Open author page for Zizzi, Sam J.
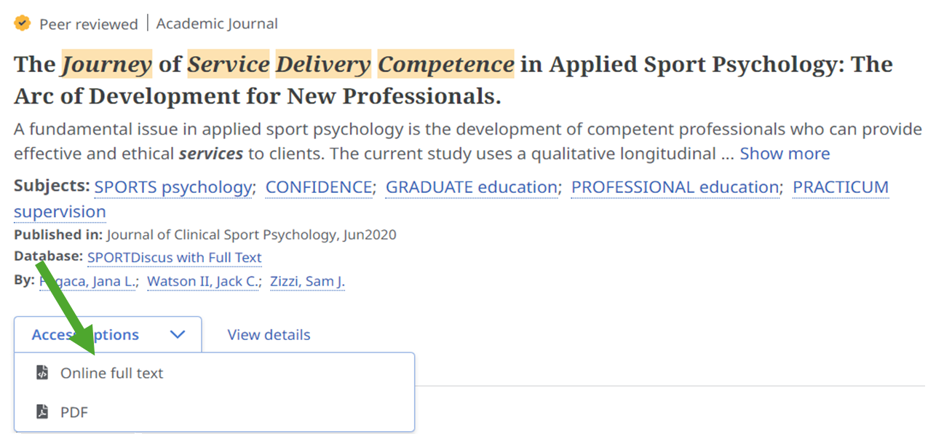 point(306,281)
